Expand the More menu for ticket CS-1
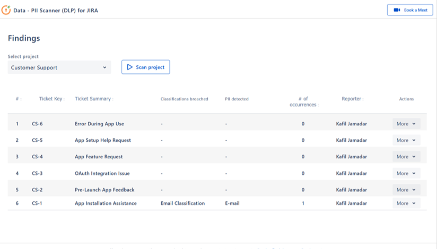 pos(406,203)
